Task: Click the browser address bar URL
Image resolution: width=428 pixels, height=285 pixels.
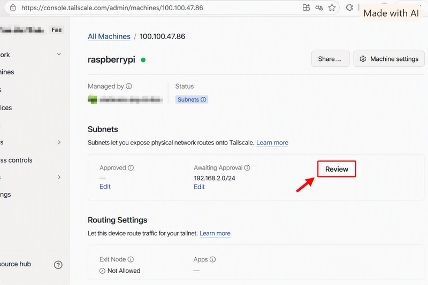Action: coord(112,7)
